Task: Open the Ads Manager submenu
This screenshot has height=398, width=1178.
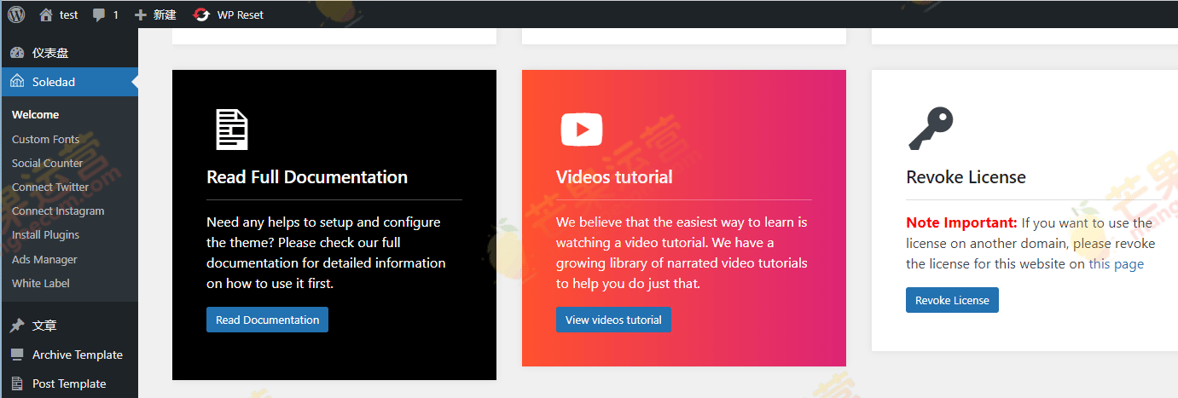Action: click(44, 259)
